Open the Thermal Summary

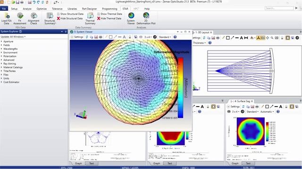[90, 18]
